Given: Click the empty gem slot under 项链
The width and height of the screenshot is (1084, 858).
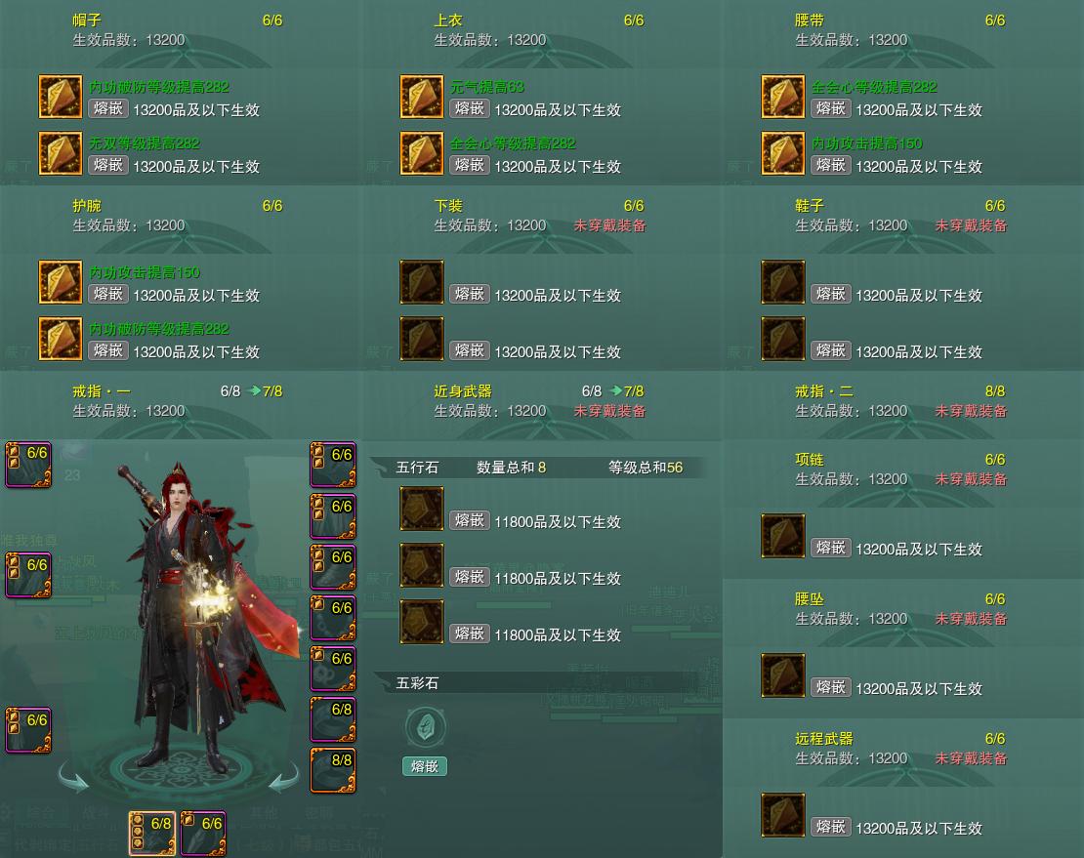Looking at the screenshot, I should (782, 535).
